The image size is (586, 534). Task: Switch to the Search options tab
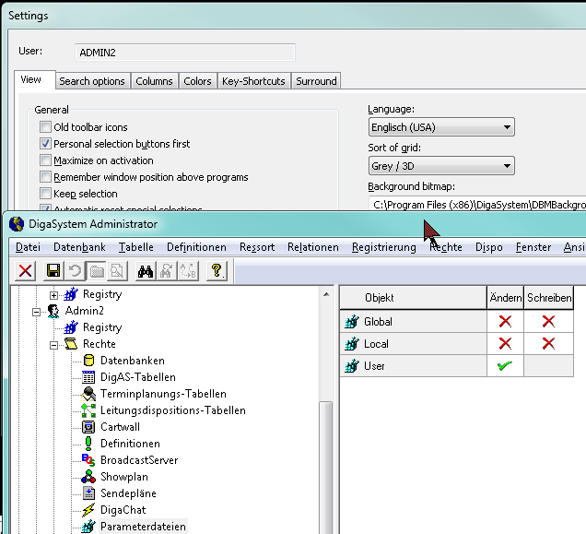92,81
